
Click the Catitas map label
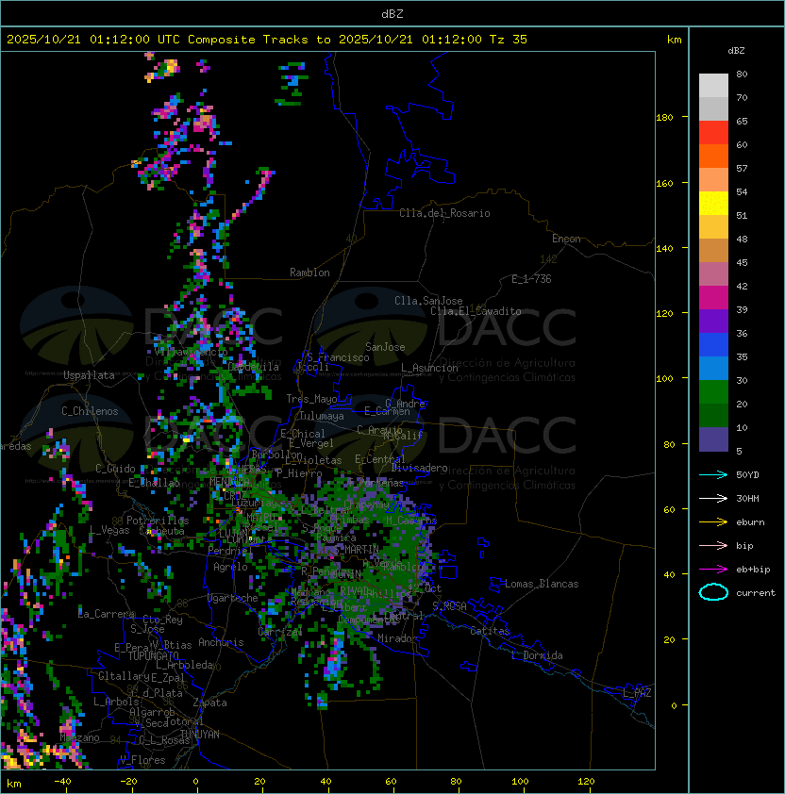tap(490, 631)
